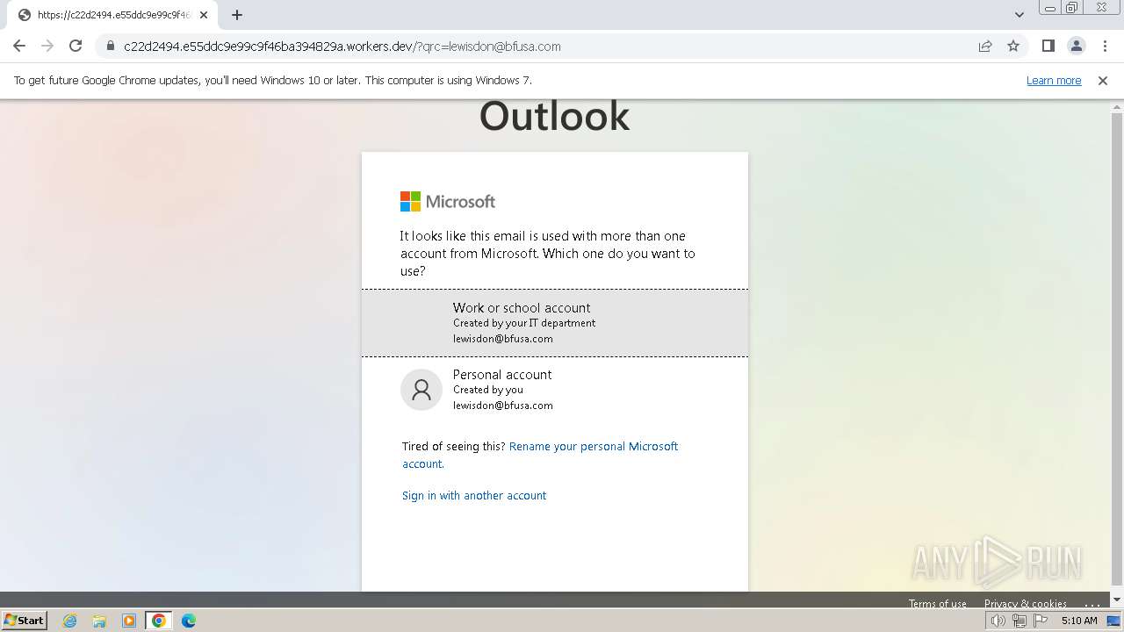Screen dimensions: 1124x632
Task: Click the Microsoft logo
Action: [x=448, y=202]
